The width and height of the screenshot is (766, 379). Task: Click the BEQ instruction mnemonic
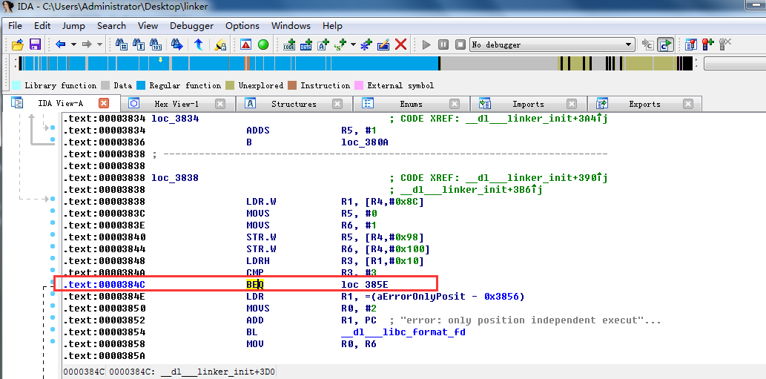[255, 285]
